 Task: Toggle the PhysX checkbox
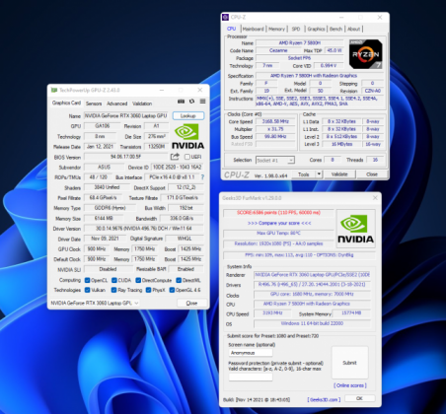click(x=148, y=290)
